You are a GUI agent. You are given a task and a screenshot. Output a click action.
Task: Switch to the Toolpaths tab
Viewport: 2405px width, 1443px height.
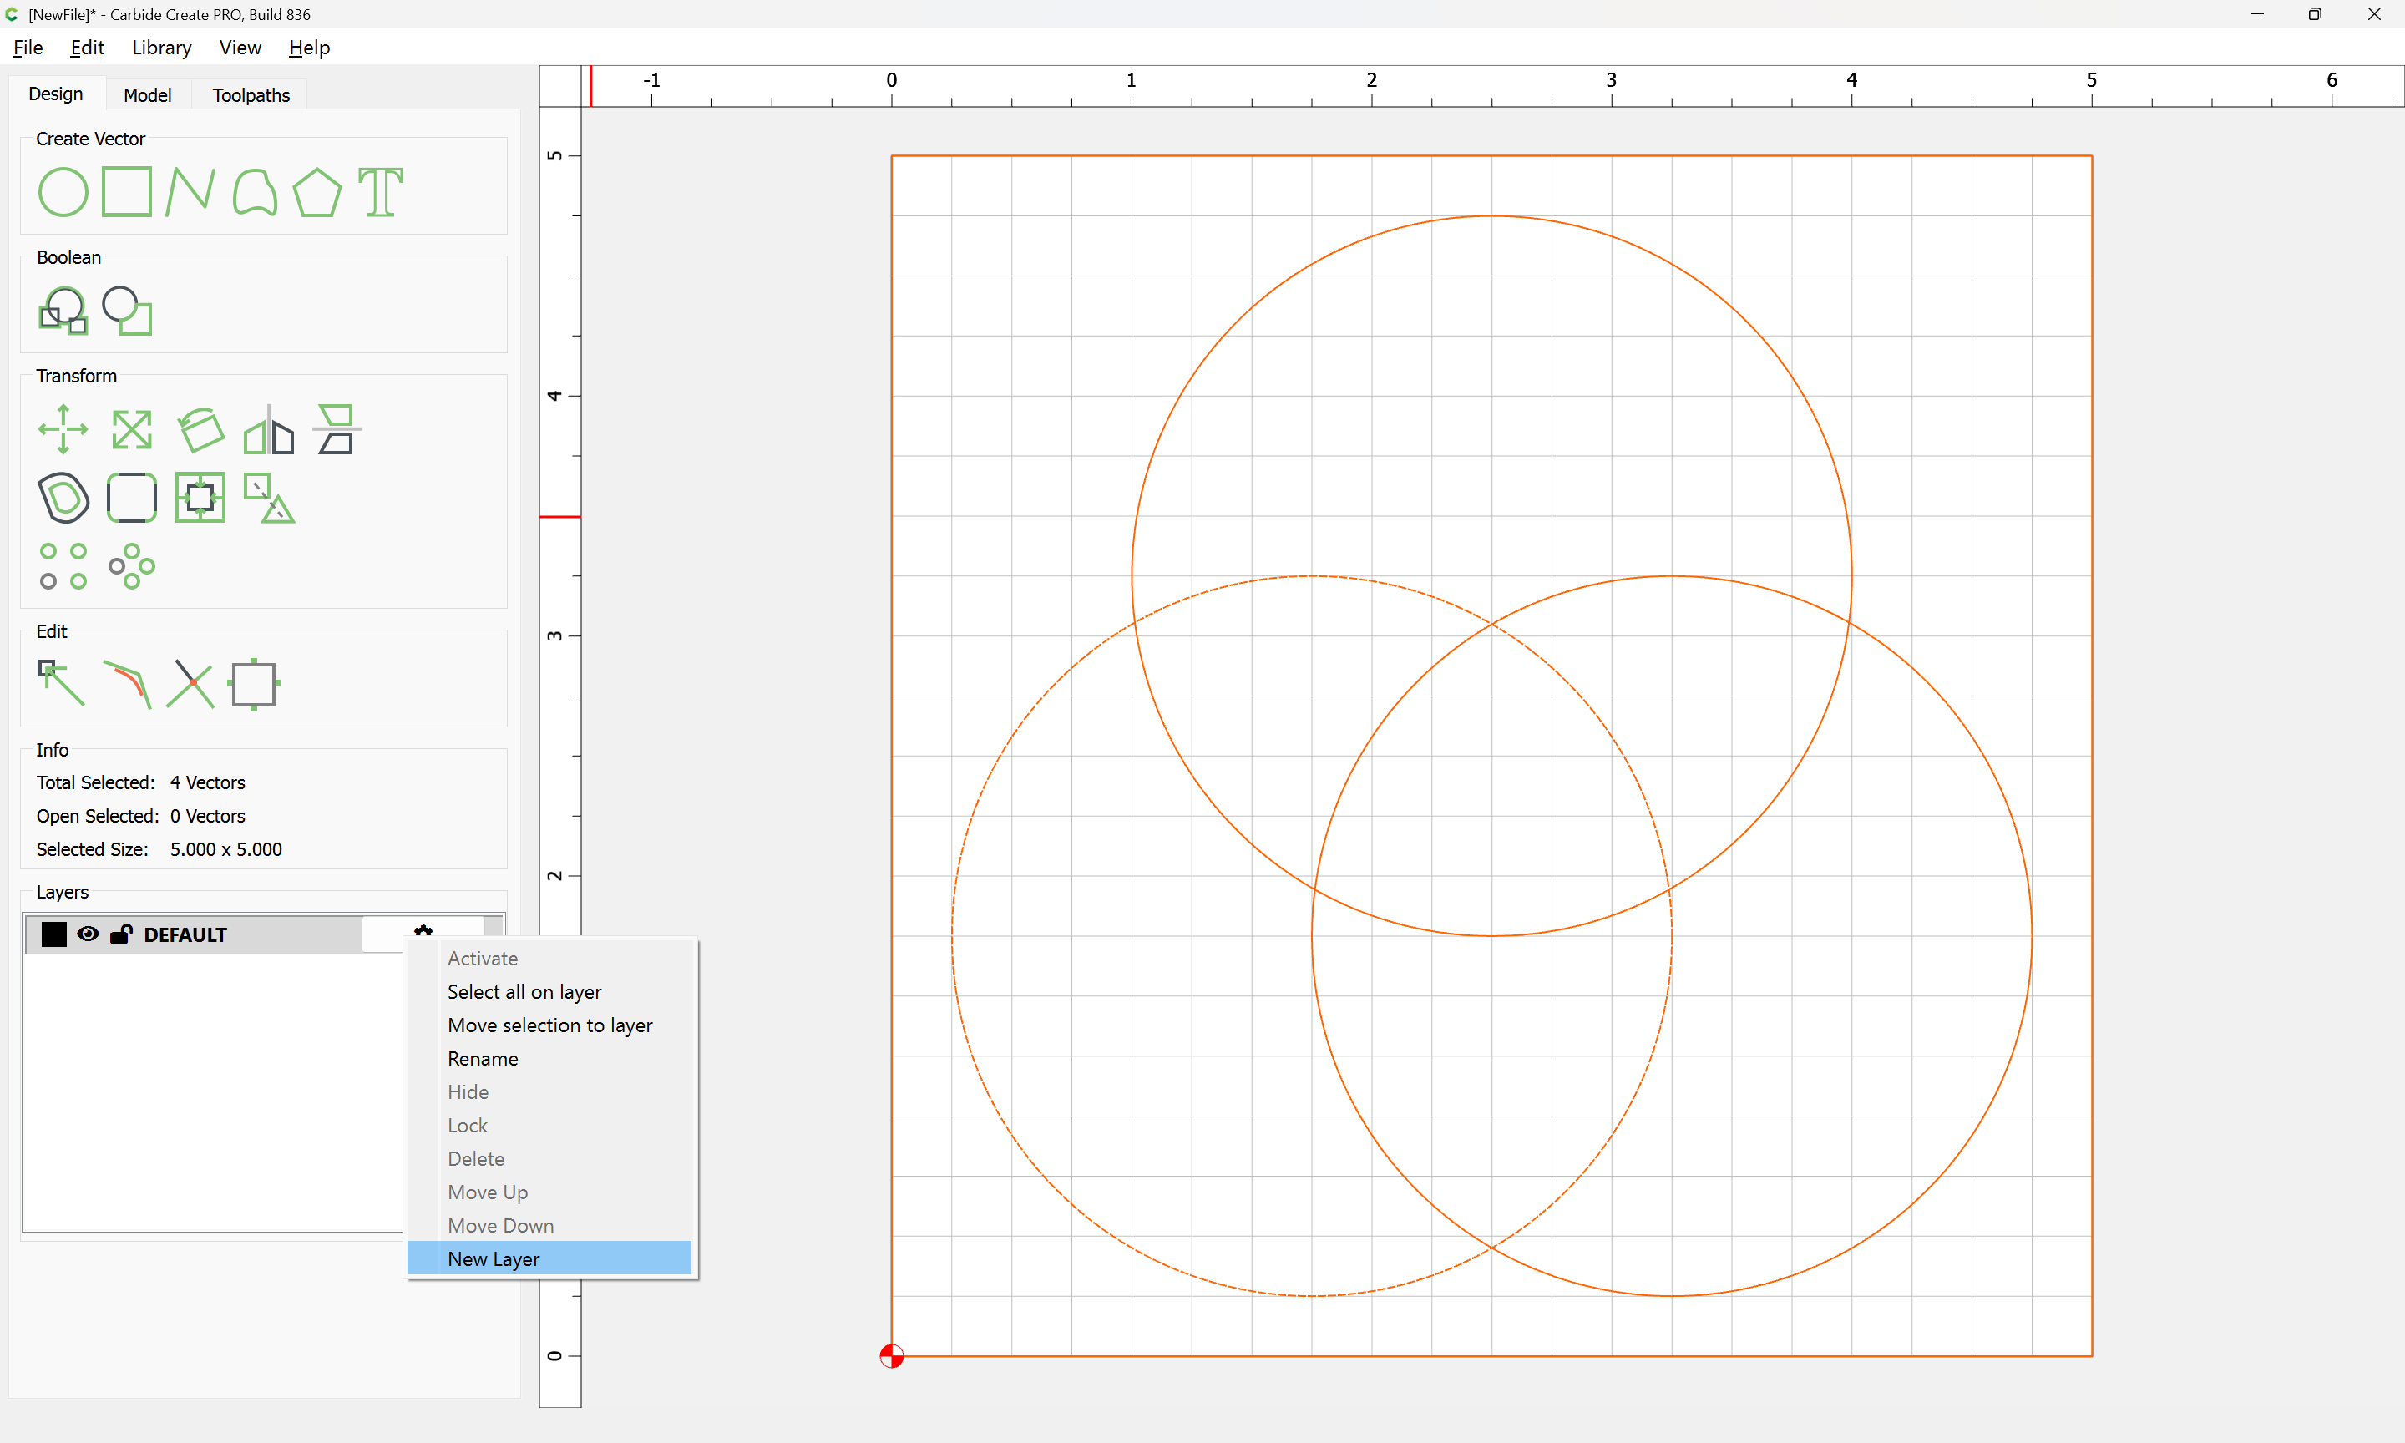tap(251, 94)
